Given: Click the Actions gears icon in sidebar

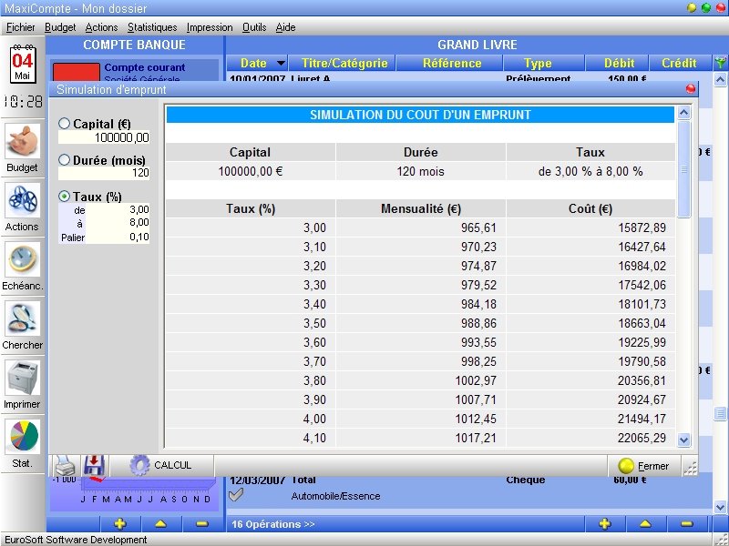Looking at the screenshot, I should [x=22, y=201].
